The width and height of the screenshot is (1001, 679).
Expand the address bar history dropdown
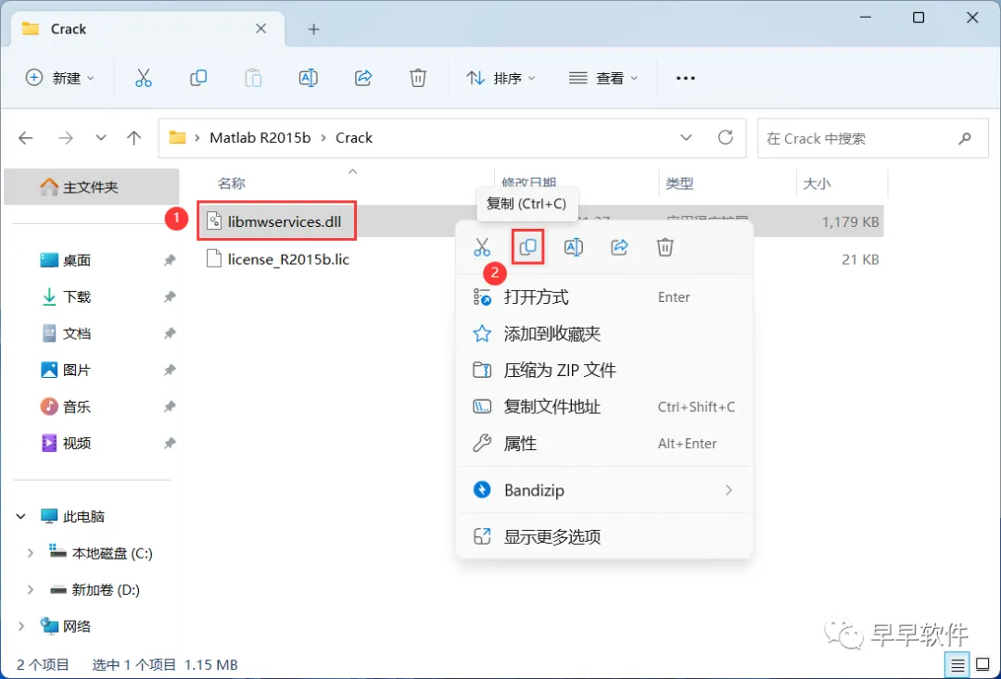pos(686,138)
